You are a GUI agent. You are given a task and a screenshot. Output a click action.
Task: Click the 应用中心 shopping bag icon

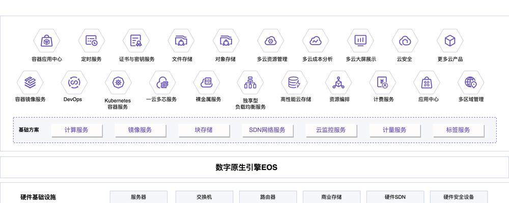pyautogui.click(x=427, y=83)
